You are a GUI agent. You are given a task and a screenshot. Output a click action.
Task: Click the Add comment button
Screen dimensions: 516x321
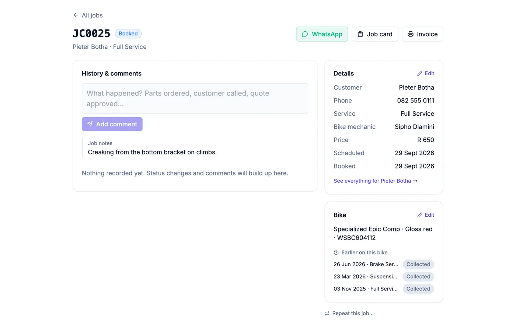tap(112, 124)
